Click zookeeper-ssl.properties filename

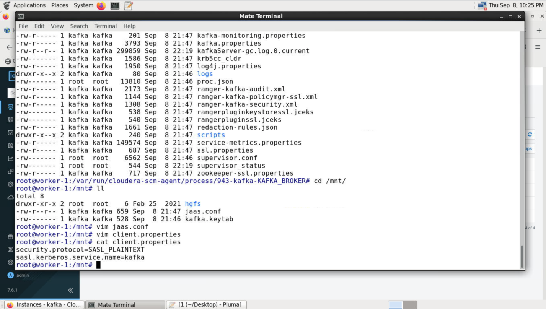click(245, 173)
